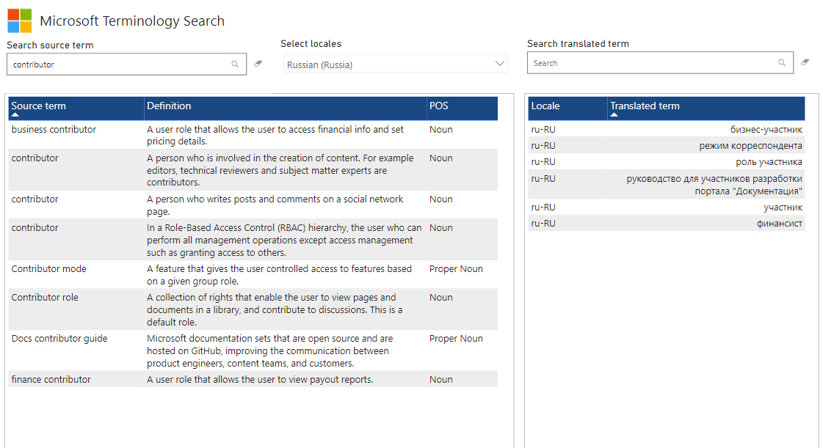823x448 pixels.
Task: Click definition about viewing payout reports
Action: [260, 379]
